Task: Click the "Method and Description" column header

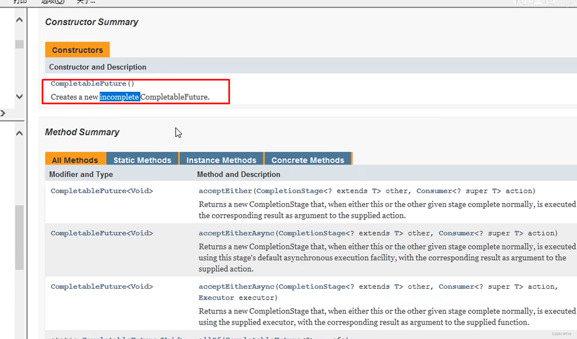Action: (x=238, y=174)
